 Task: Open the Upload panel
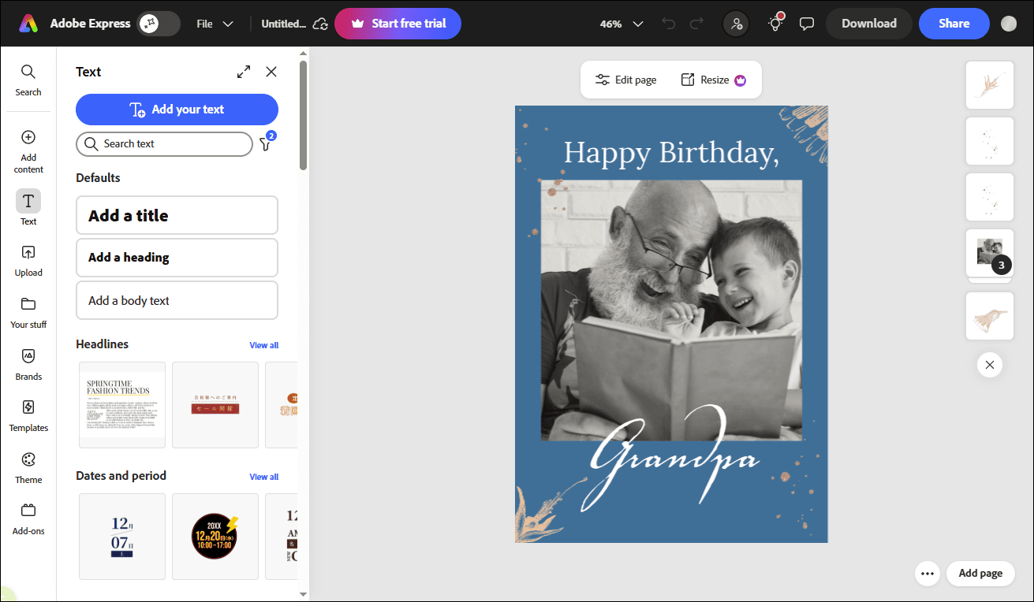tap(28, 260)
